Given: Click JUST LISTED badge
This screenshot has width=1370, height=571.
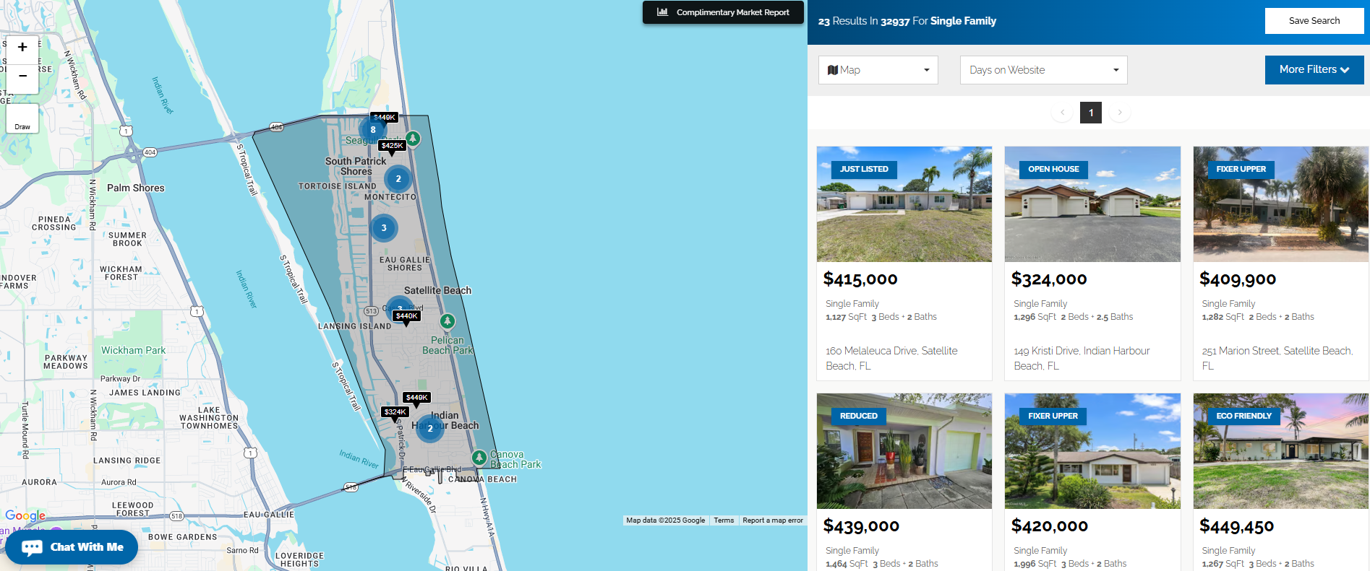Looking at the screenshot, I should [x=864, y=170].
